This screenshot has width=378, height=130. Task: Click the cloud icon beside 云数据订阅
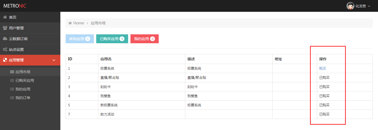(x=5, y=39)
